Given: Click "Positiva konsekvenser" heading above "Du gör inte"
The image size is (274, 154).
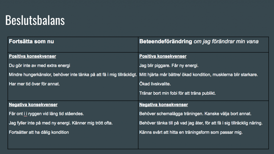Looking at the screenshot, I should click(x=32, y=56).
